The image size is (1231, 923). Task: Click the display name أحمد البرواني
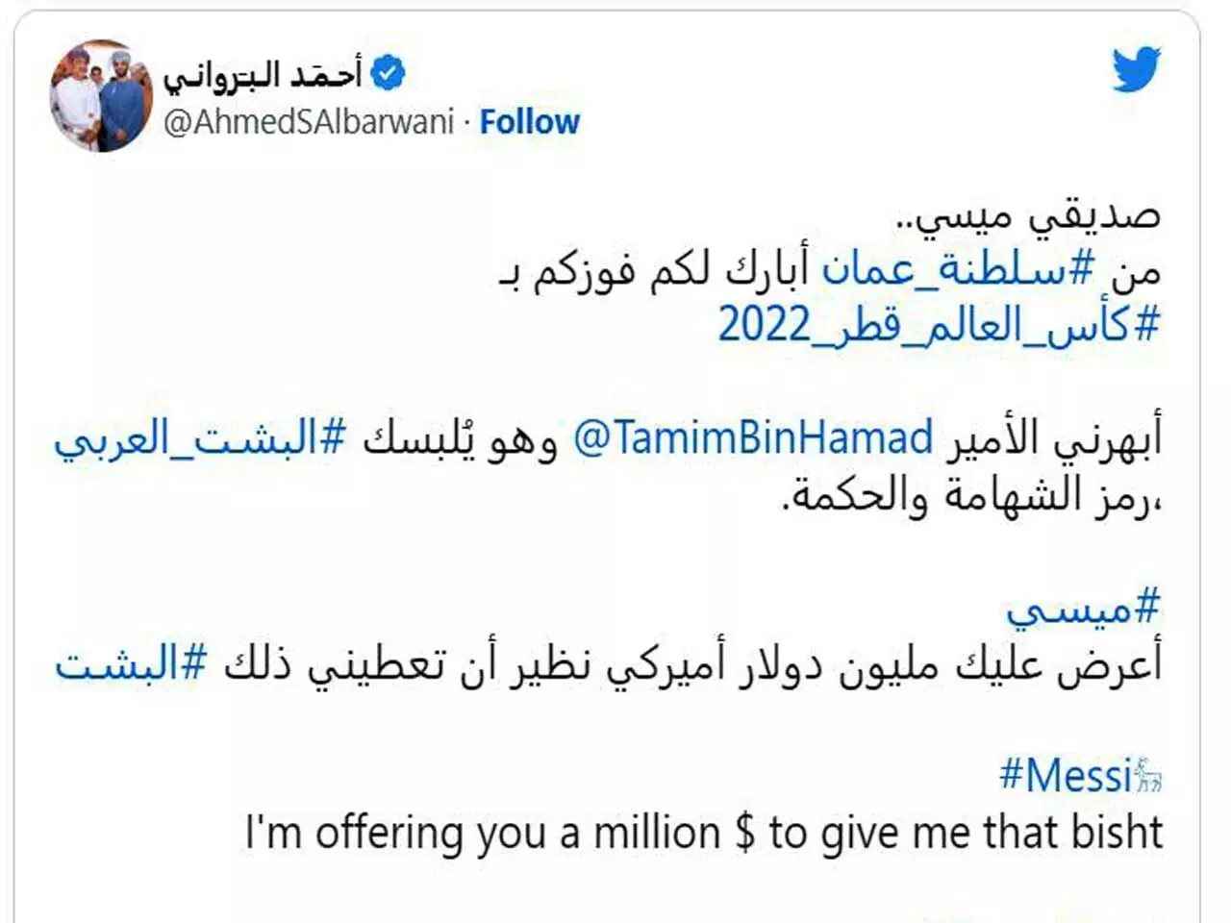click(x=262, y=74)
